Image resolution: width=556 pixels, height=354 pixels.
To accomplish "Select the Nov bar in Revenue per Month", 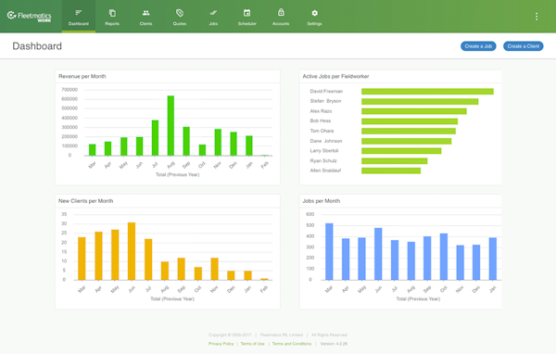I will tap(218, 142).
